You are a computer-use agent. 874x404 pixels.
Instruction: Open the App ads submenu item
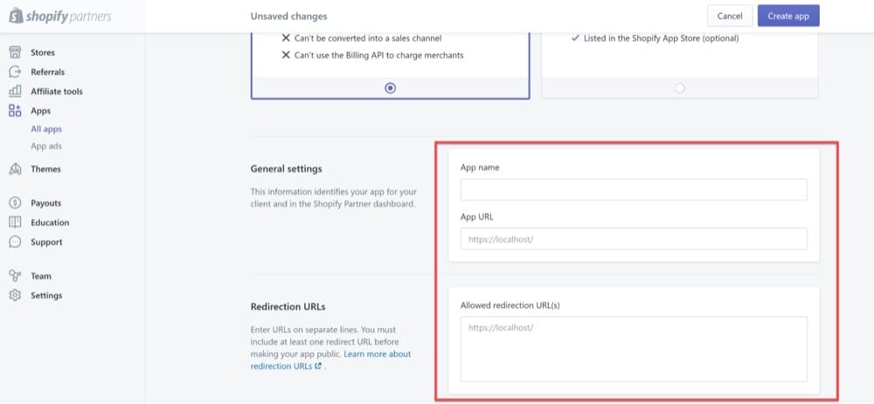[x=46, y=147]
